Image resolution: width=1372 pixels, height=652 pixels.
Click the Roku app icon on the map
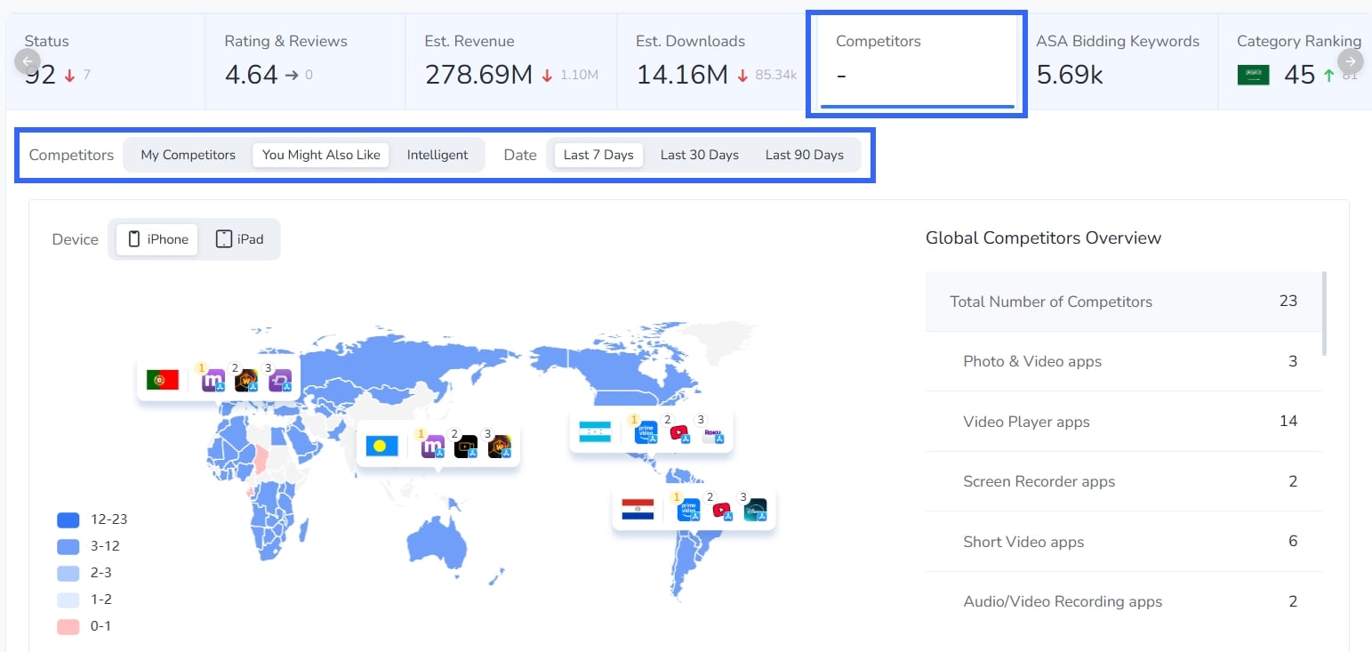click(x=712, y=434)
